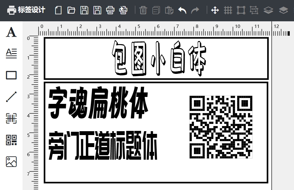The image size is (294, 190).
Task: Open the Image insertion tool
Action: pyautogui.click(x=11, y=162)
